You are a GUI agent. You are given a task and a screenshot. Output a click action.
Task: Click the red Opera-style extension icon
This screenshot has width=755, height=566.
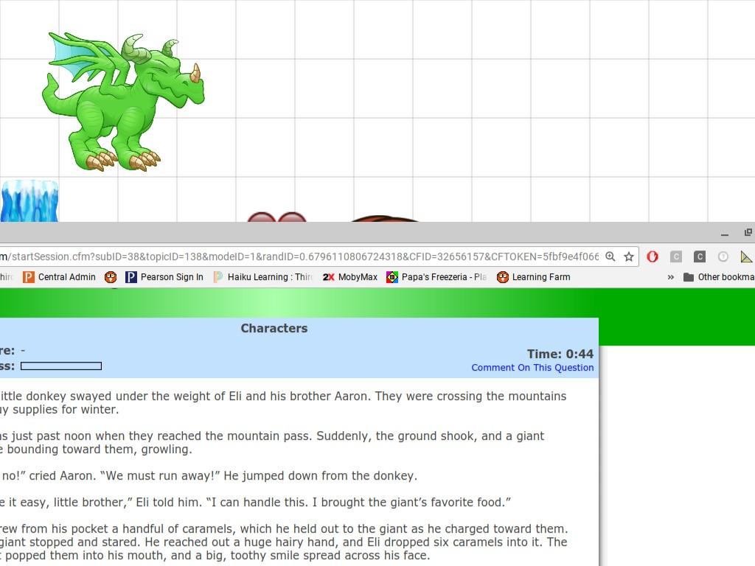653,256
